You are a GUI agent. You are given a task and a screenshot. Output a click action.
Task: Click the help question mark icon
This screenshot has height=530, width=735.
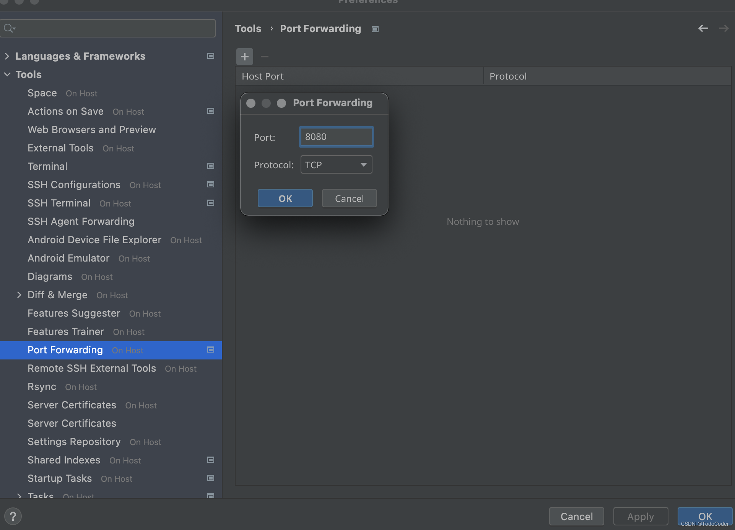pyautogui.click(x=13, y=516)
